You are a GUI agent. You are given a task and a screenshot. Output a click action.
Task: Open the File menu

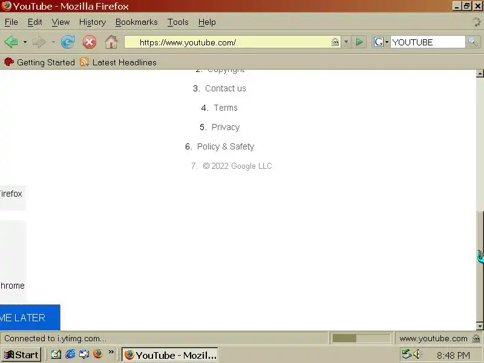coord(11,22)
